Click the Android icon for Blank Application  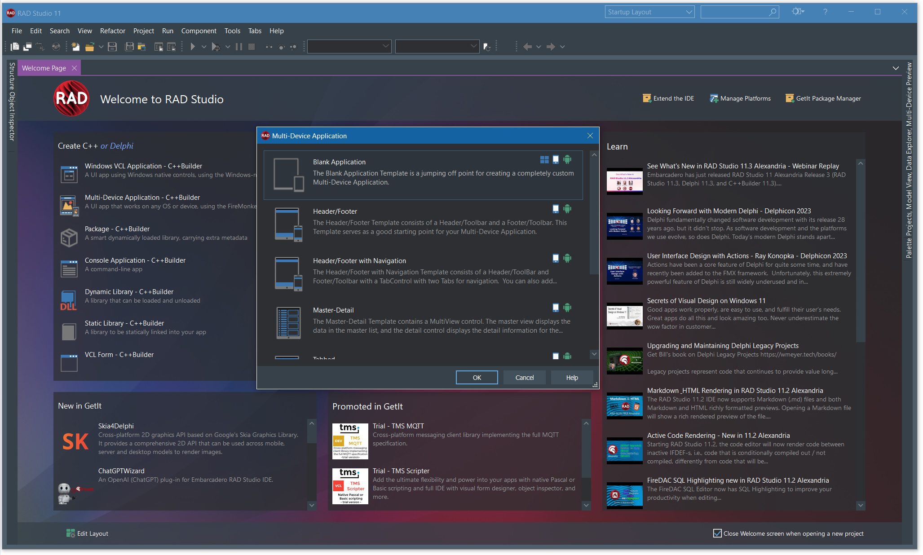tap(567, 159)
